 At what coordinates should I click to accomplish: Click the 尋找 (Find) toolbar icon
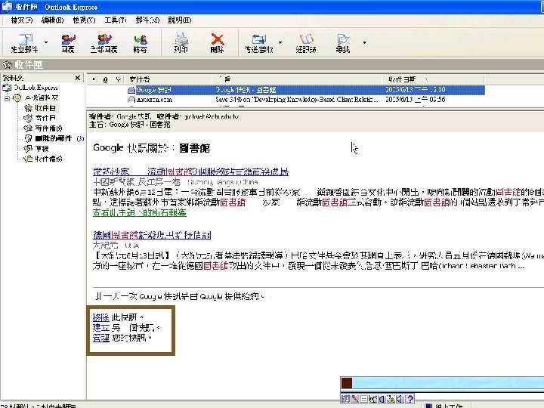(343, 39)
